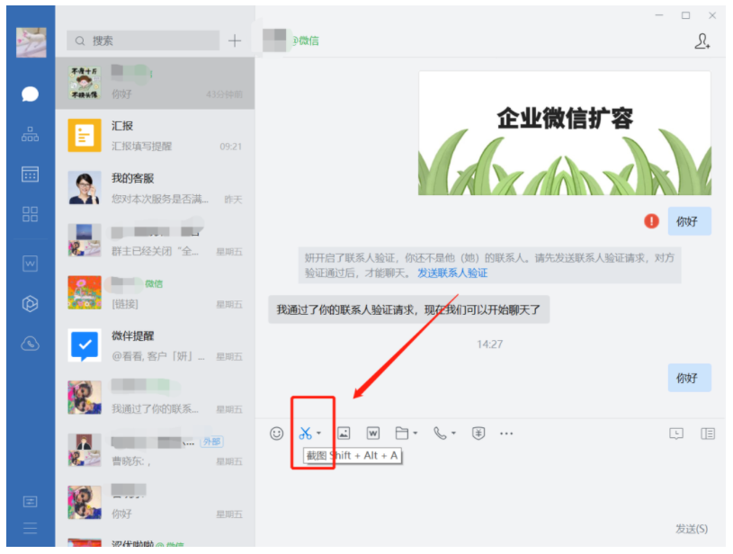This screenshot has width=733, height=554.
Task: Click the search field labeled 搜索
Action: tap(143, 40)
